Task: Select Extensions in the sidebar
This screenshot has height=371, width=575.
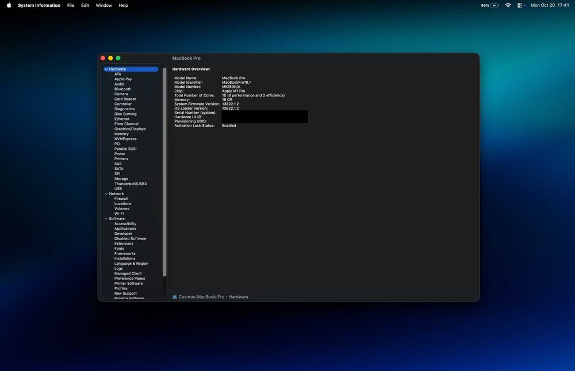Action: (x=124, y=244)
